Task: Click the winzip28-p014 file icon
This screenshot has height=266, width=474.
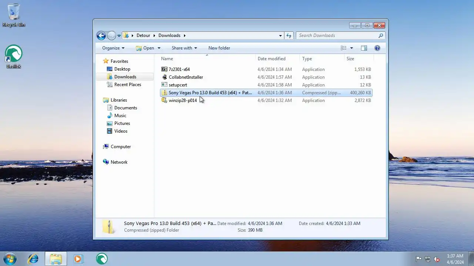Action: (164, 100)
